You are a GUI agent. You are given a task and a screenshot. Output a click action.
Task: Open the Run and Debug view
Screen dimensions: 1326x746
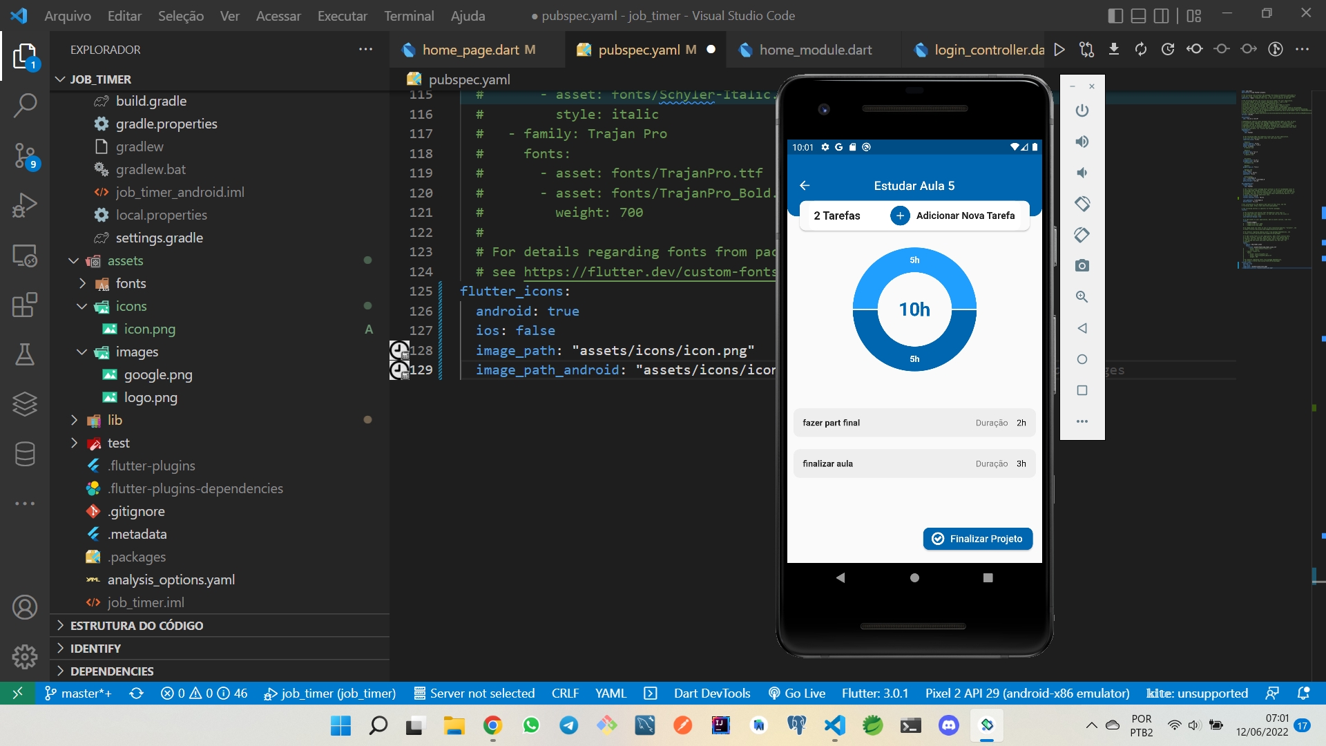coord(25,205)
